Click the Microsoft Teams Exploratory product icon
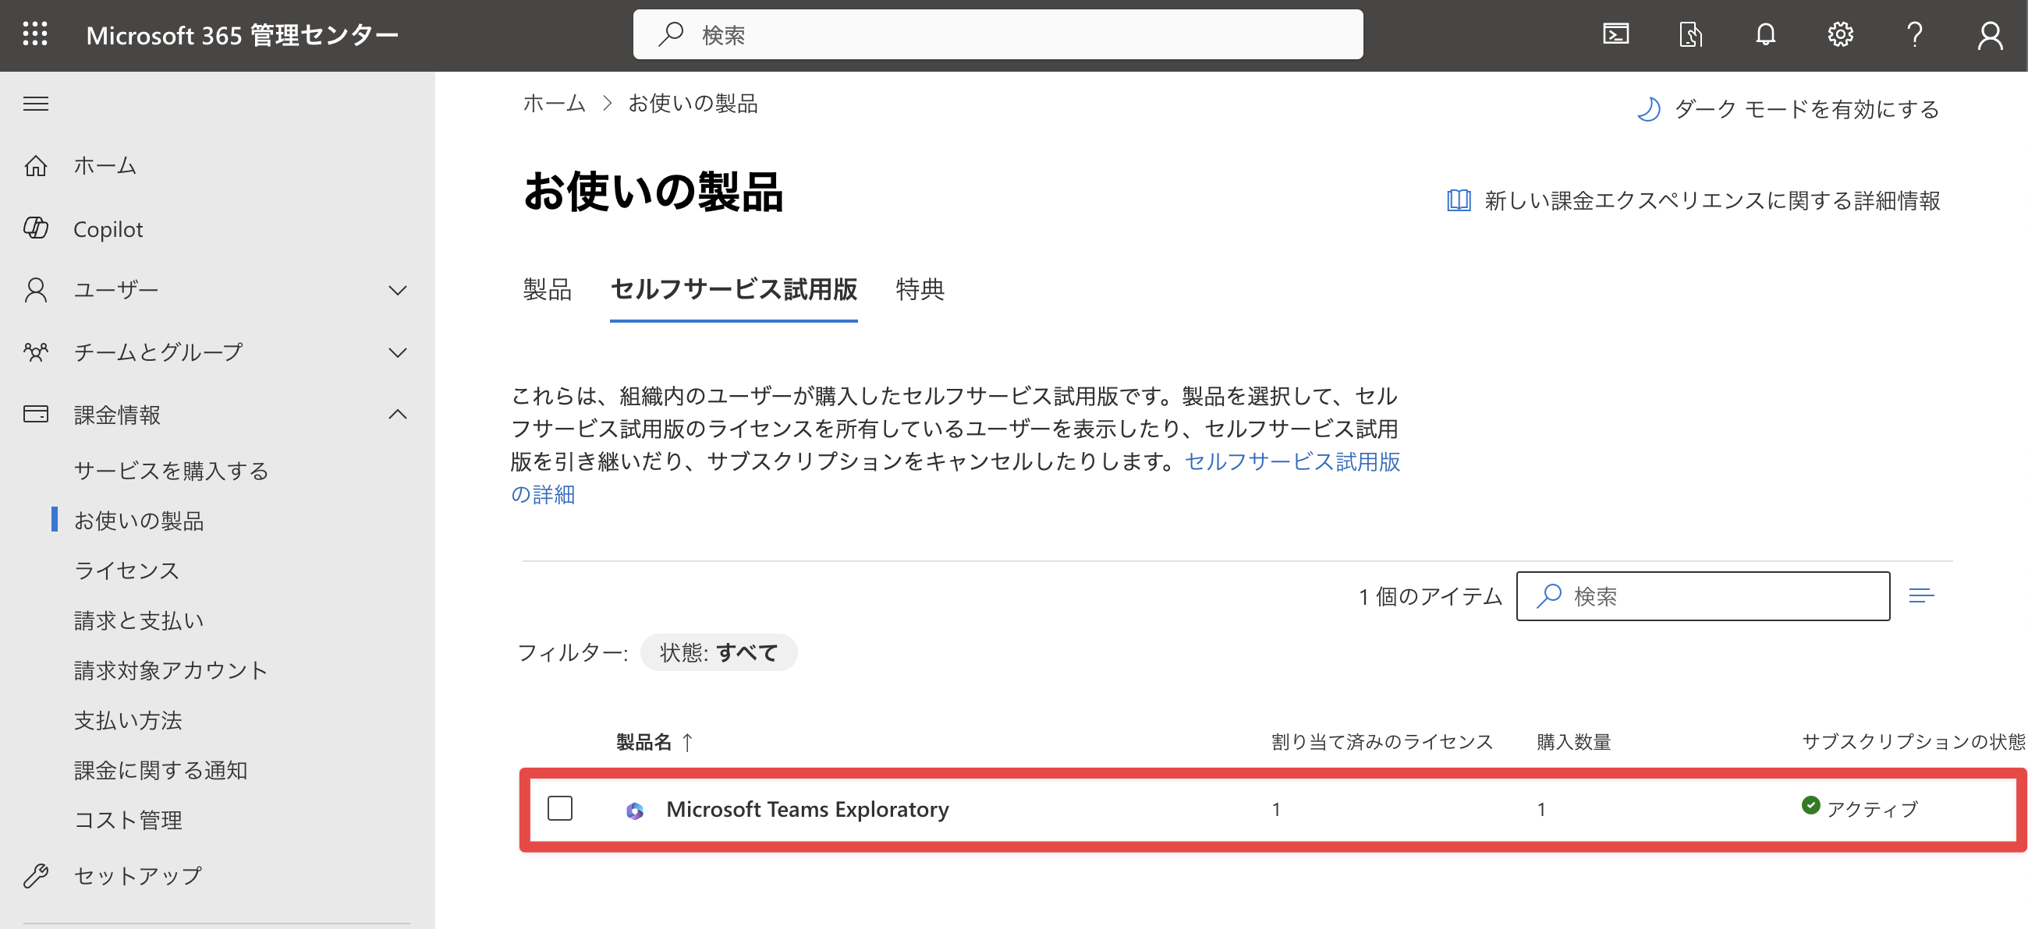 [x=635, y=811]
